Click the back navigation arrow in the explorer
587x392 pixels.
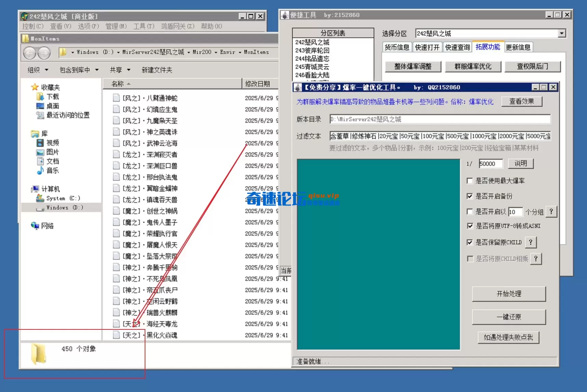[30, 53]
